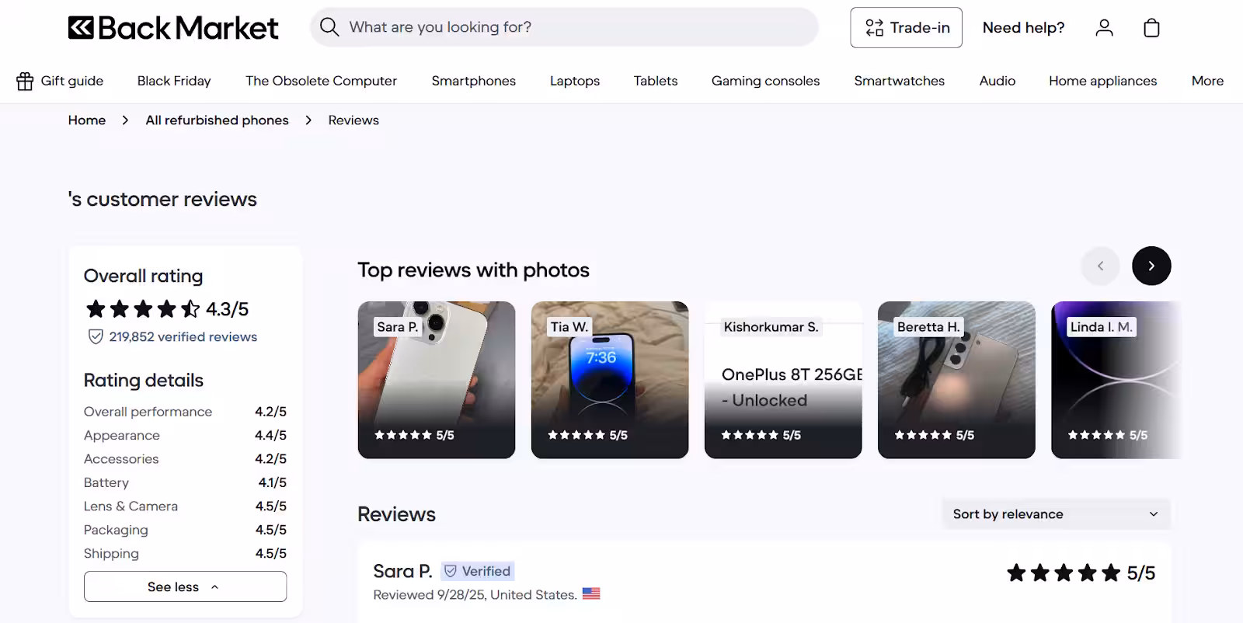
Task: Click the Packaging 4.5/5 rating row
Action: coord(185,530)
